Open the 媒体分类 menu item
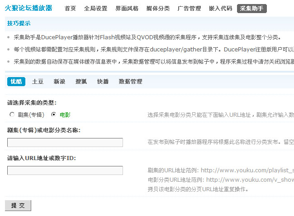This screenshot has height=216, width=294. 158,9
